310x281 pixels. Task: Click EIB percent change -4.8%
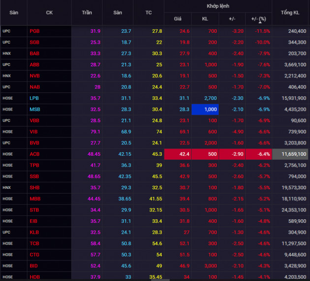point(264,221)
